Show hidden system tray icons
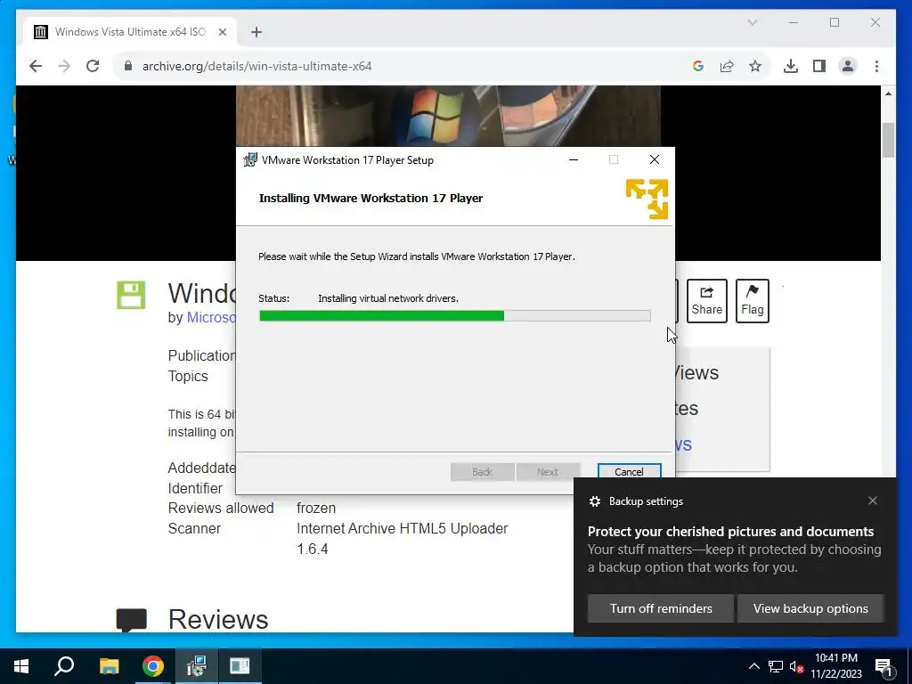Screen dimensions: 912x684 (753, 666)
